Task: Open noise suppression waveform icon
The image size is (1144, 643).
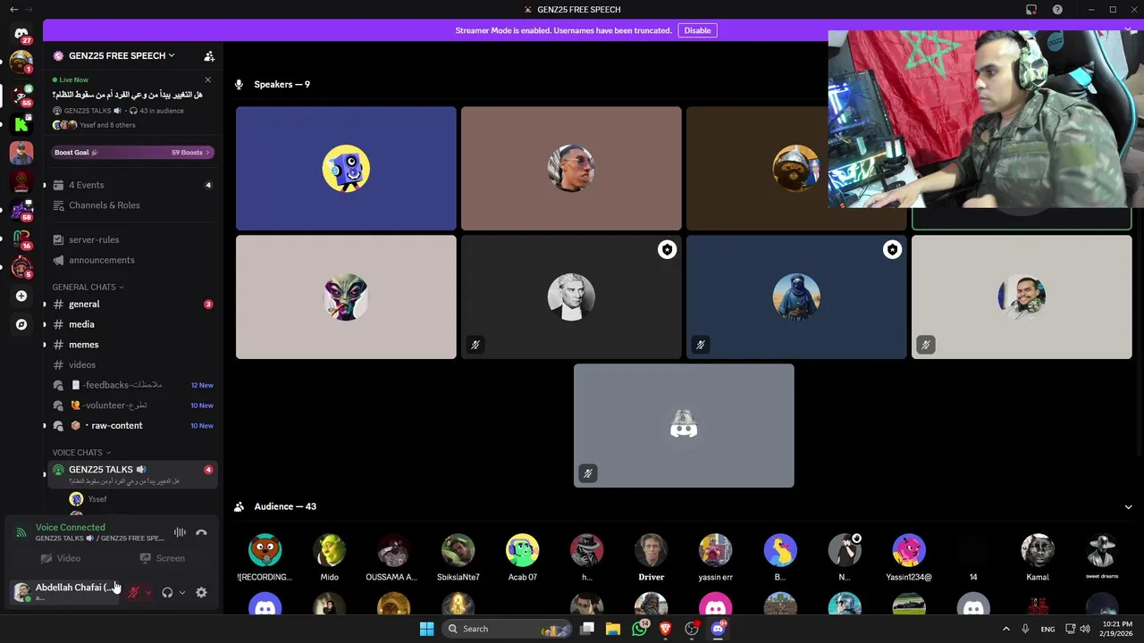Action: click(x=180, y=532)
